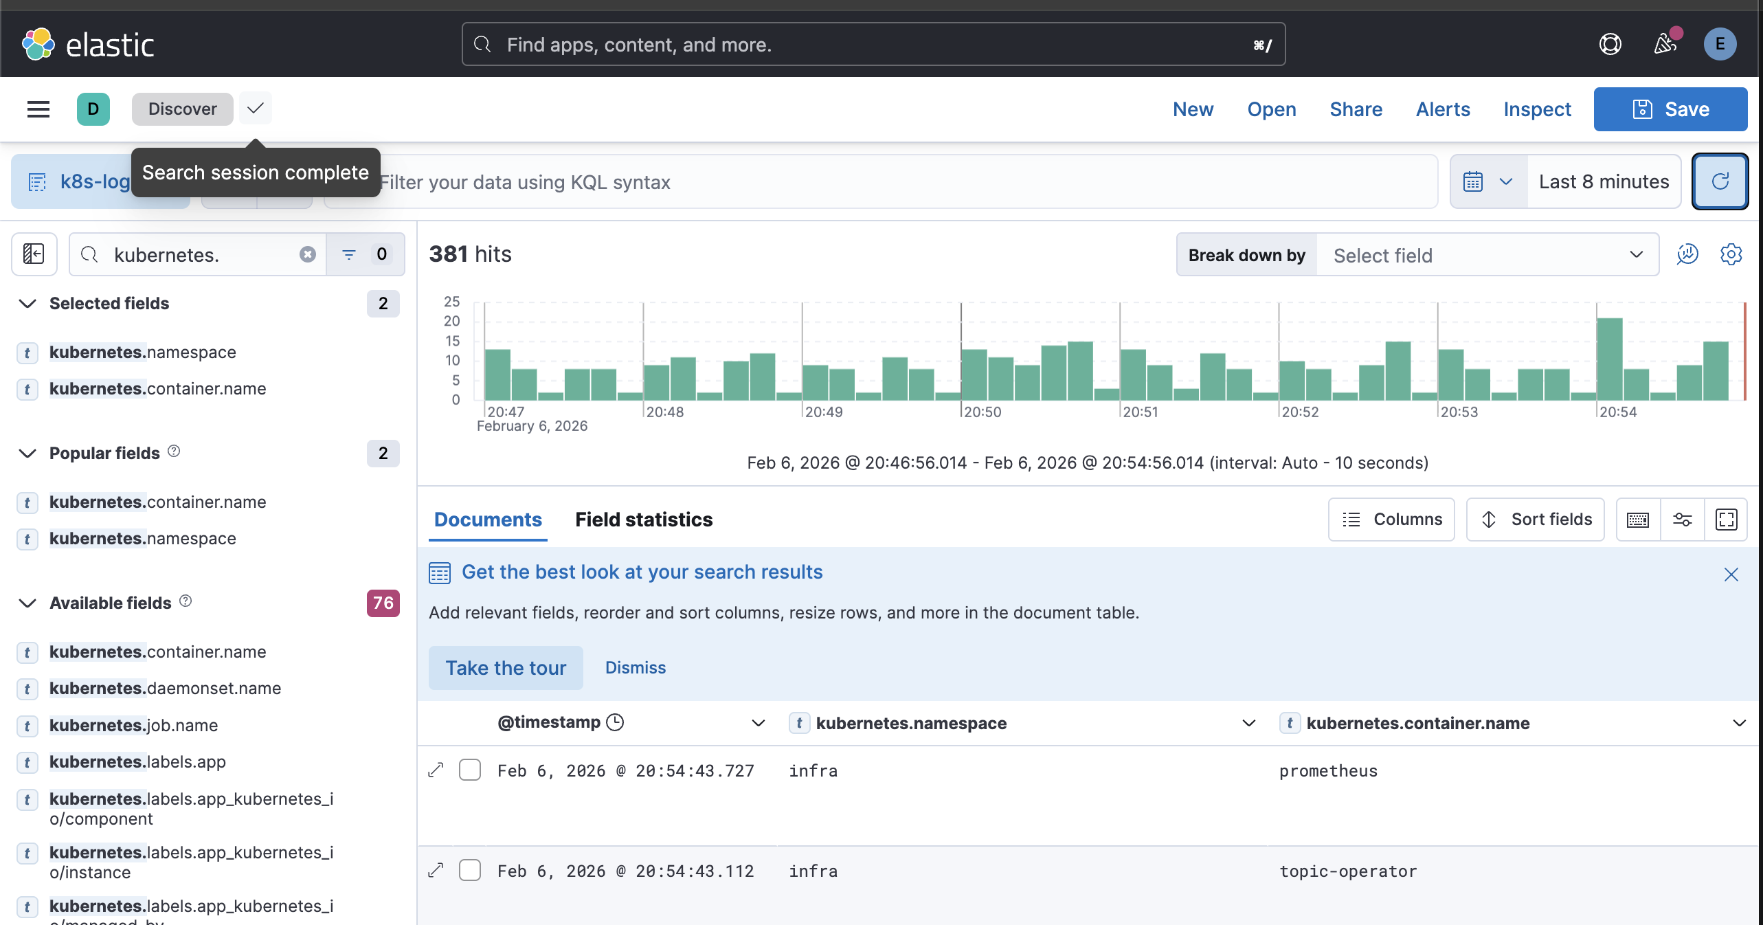Open the Inspect menu item
Screen dimensions: 1763x925
1537,109
